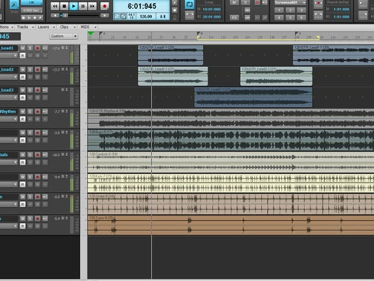Jump to project start with the RTZ button
The height and width of the screenshot is (281, 374).
click(x=55, y=16)
